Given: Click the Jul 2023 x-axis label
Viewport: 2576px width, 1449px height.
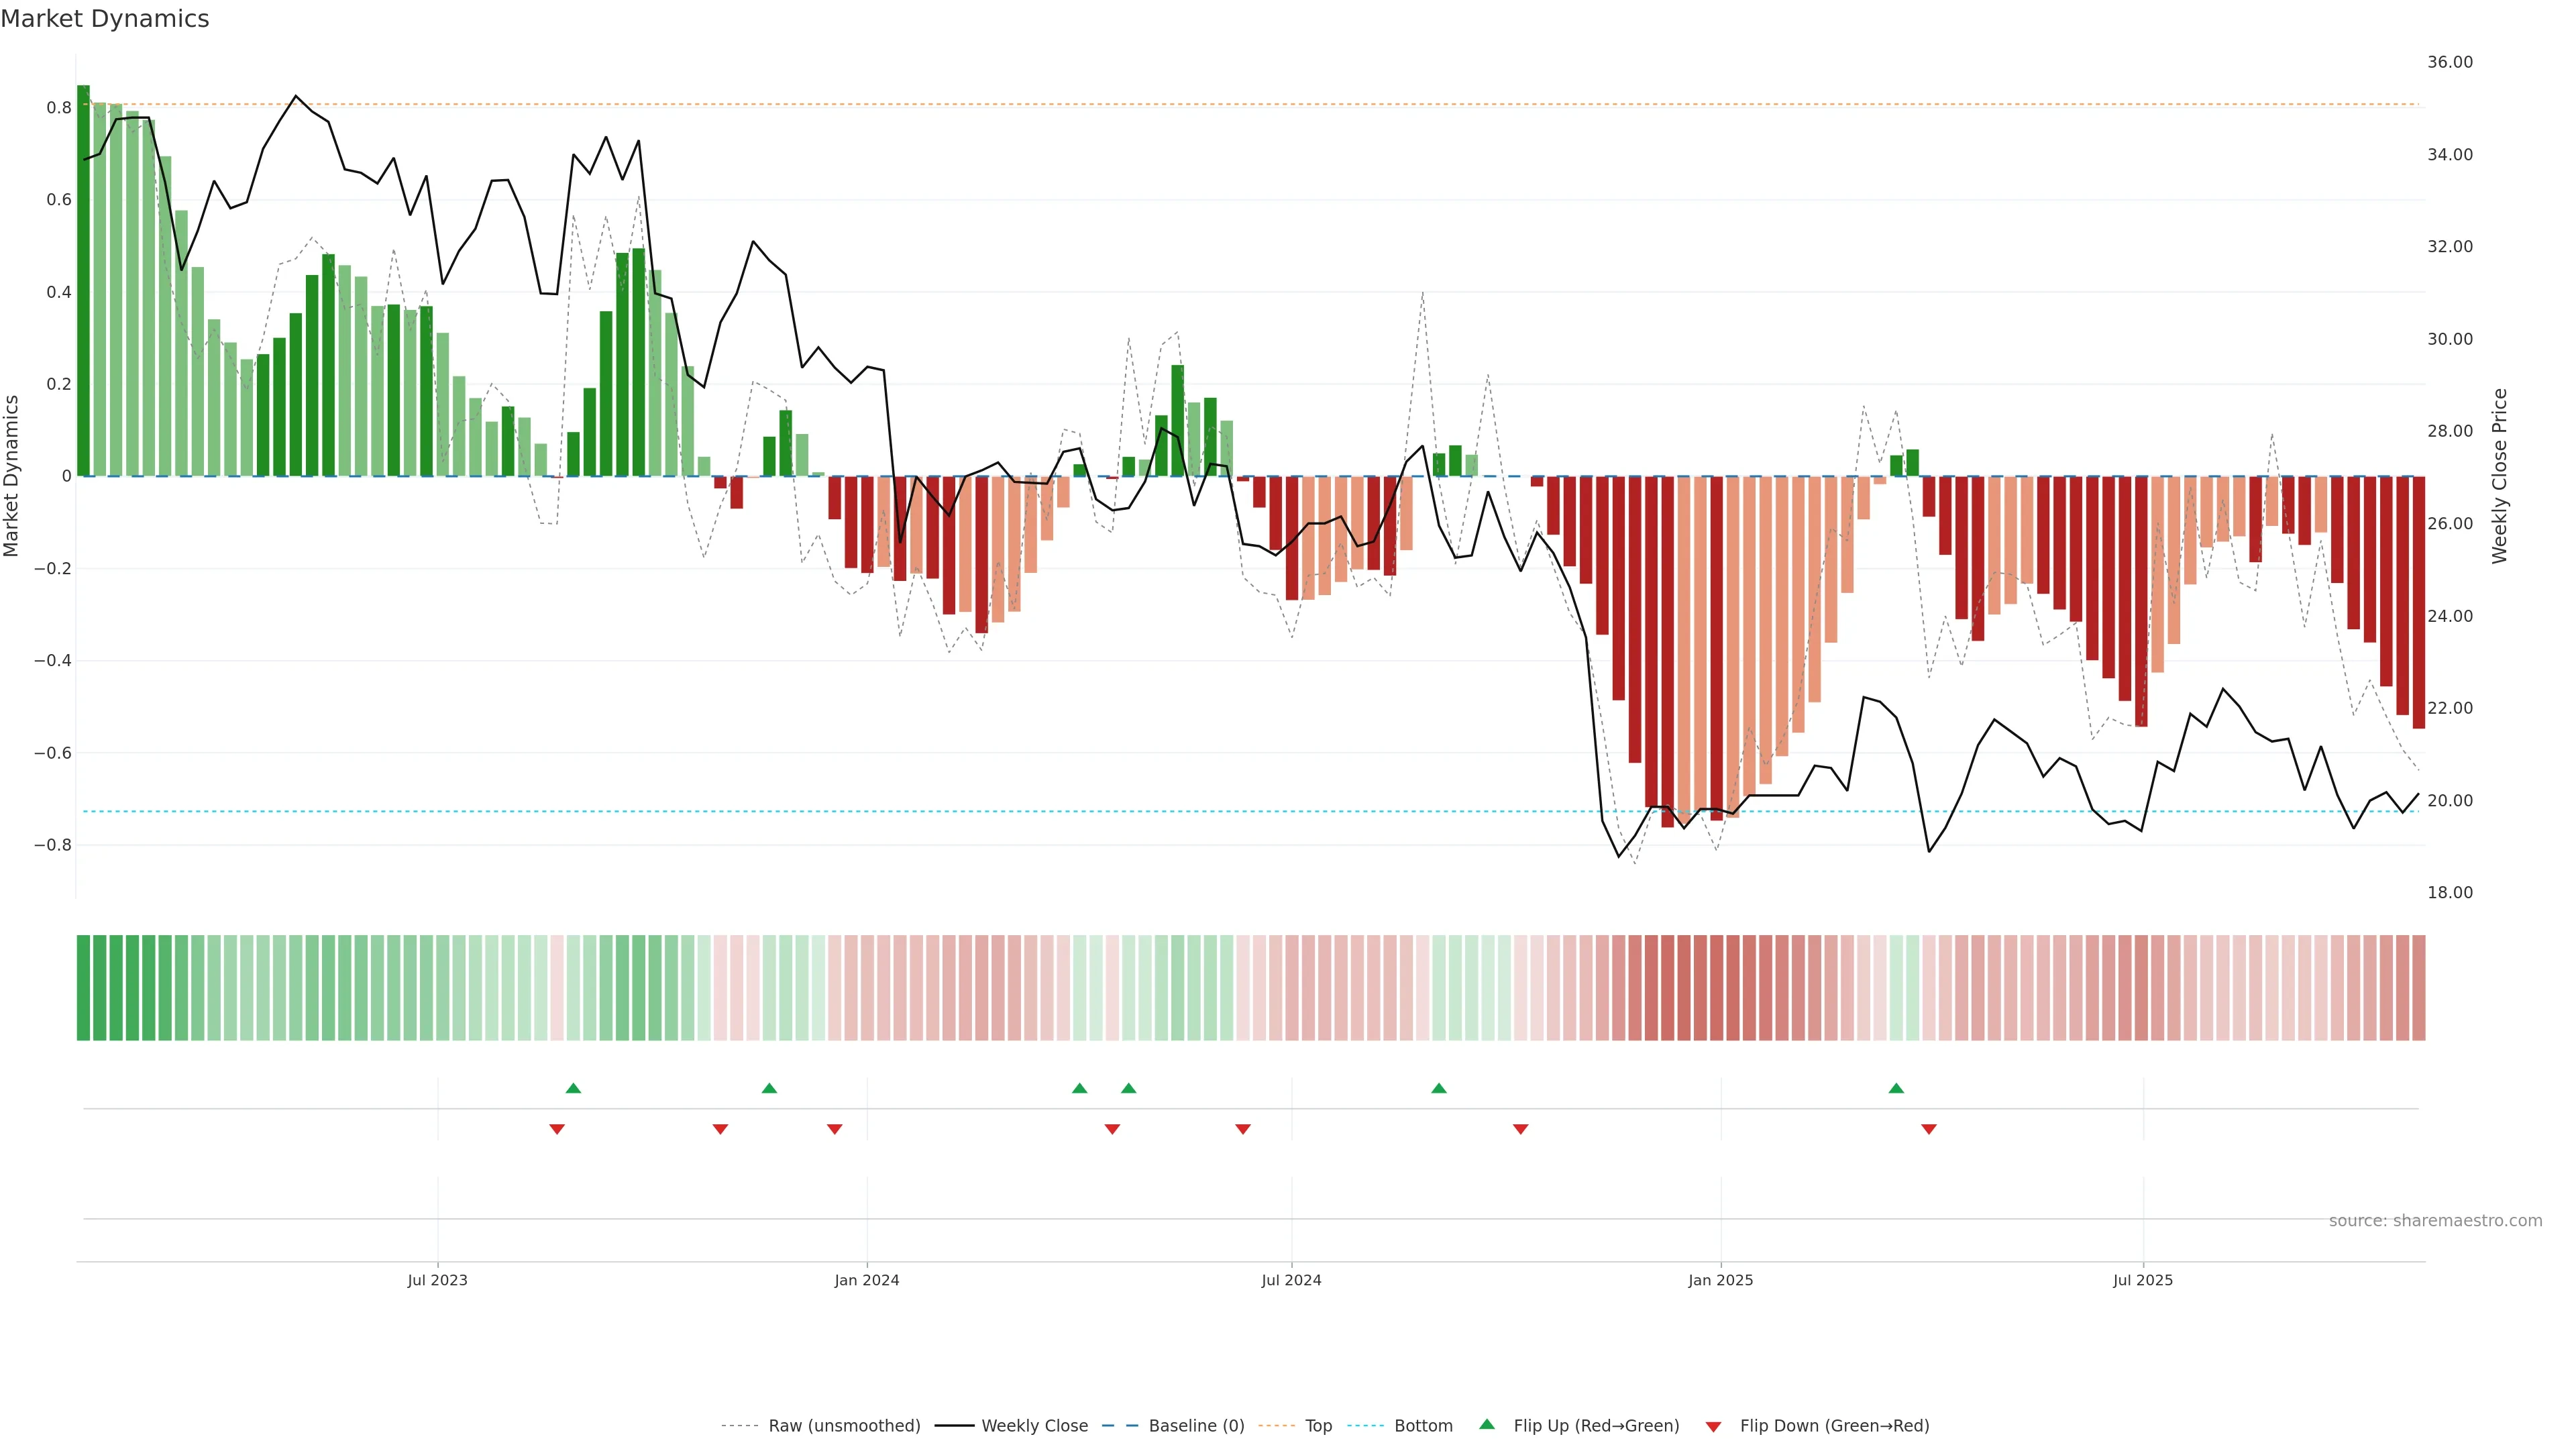Looking at the screenshot, I should (x=437, y=1280).
